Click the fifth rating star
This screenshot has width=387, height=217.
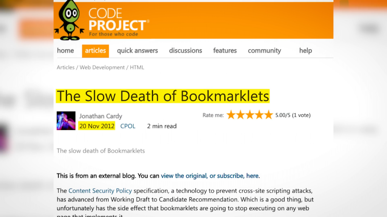(268, 115)
